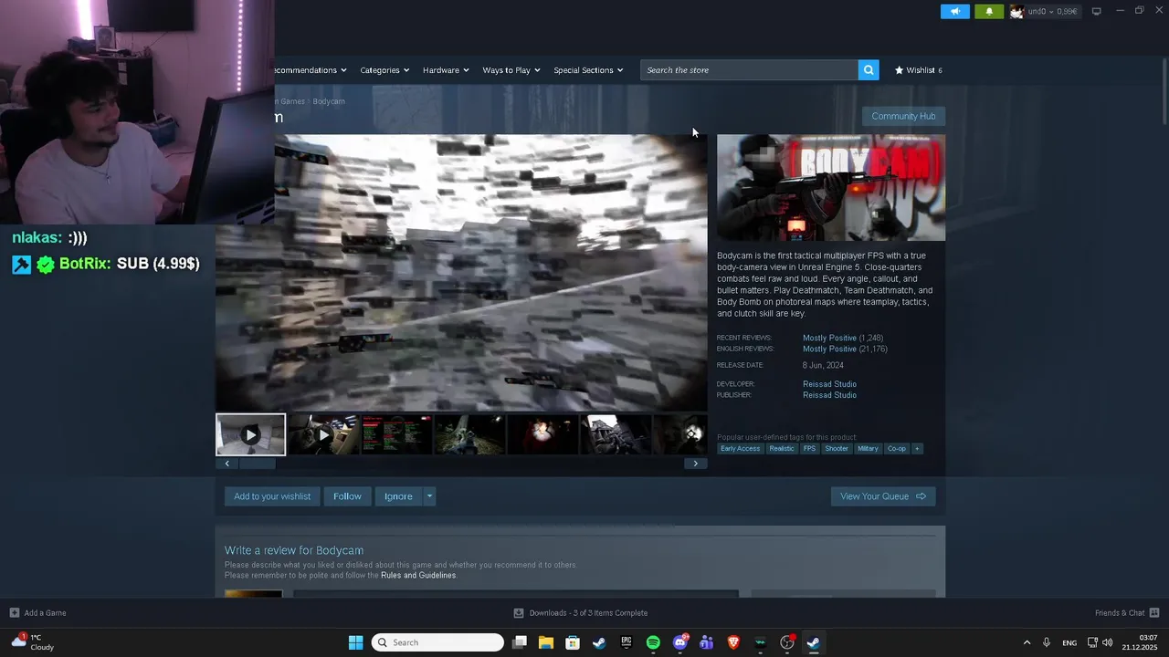Open Spotify from the taskbar

tap(653, 642)
